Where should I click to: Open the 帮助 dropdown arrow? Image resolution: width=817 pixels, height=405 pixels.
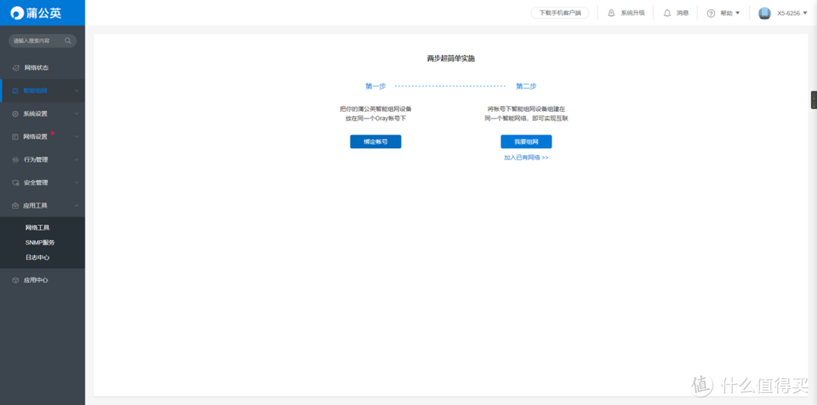(738, 13)
